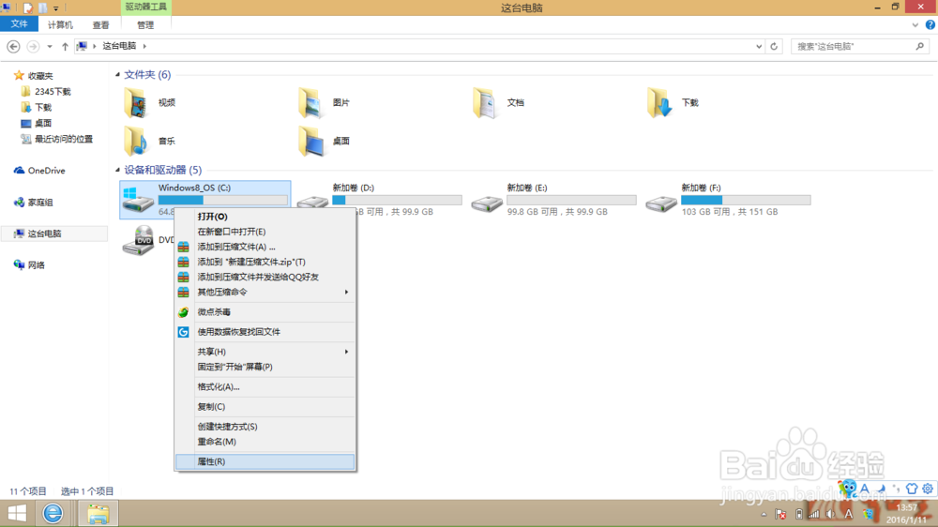Viewport: 938px width, 527px height.
Task: Expand 其他压缩命令 submenu
Action: 346,292
